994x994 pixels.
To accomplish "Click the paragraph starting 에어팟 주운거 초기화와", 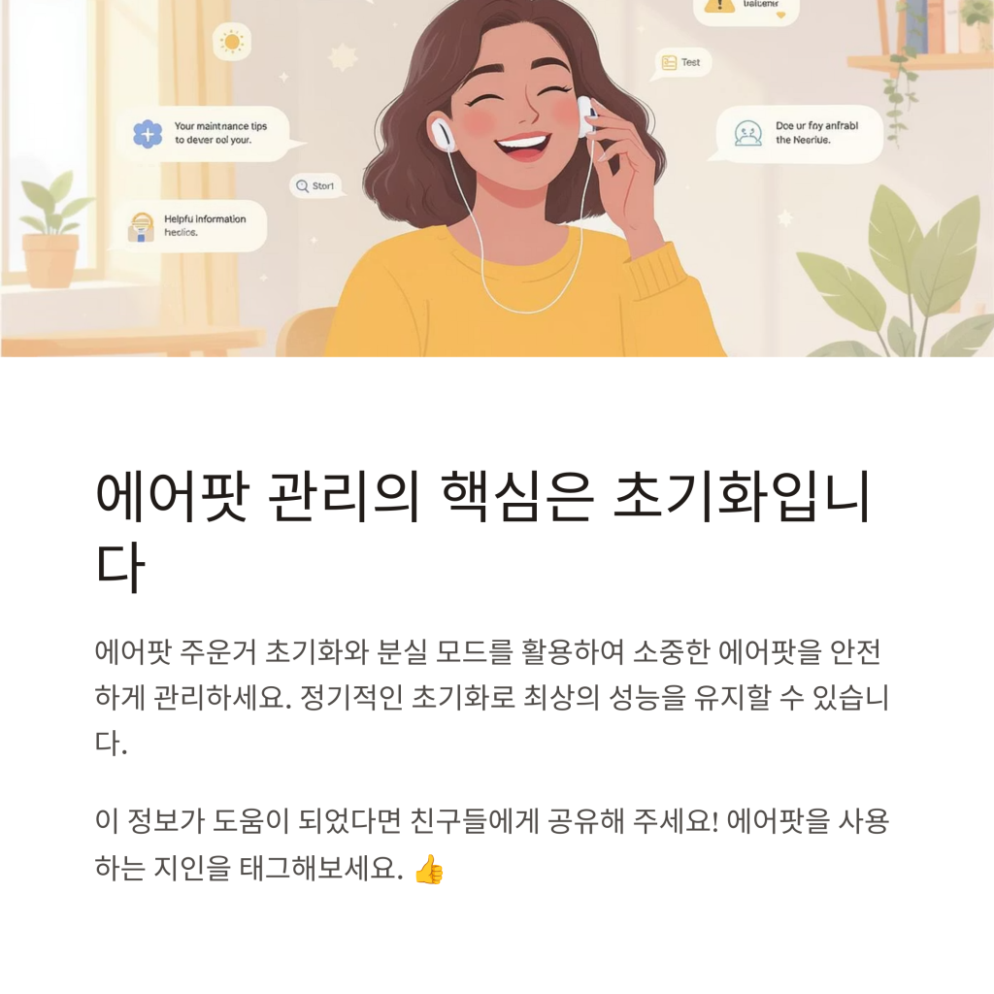I will (x=492, y=697).
